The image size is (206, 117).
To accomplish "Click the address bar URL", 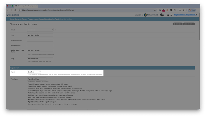I will pyautogui.click(x=48, y=10).
